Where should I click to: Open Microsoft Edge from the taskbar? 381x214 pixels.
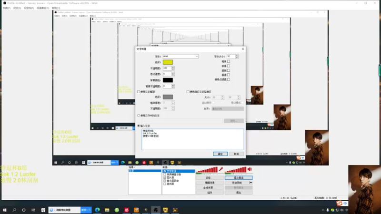click(98, 210)
